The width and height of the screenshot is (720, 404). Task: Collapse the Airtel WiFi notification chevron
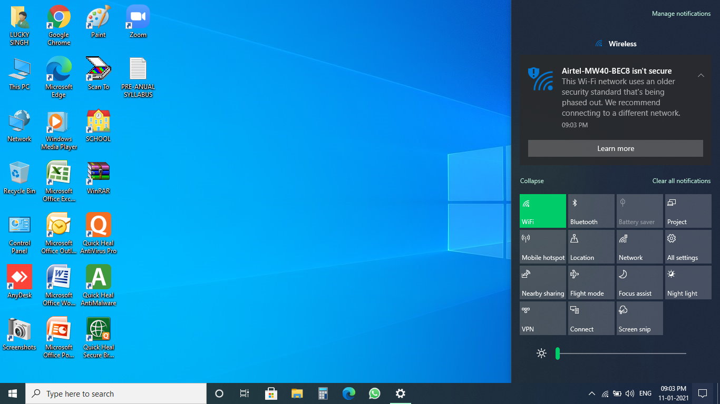700,75
